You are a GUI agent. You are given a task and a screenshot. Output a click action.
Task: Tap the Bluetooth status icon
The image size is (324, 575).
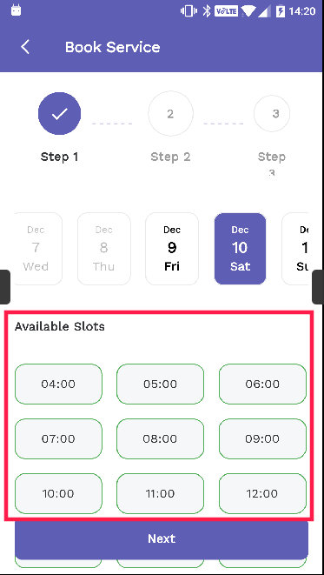[x=207, y=11]
